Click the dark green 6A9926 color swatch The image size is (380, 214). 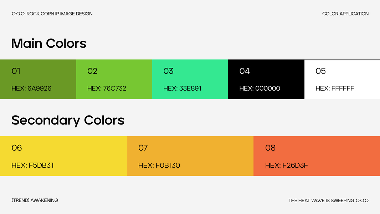[x=38, y=79]
